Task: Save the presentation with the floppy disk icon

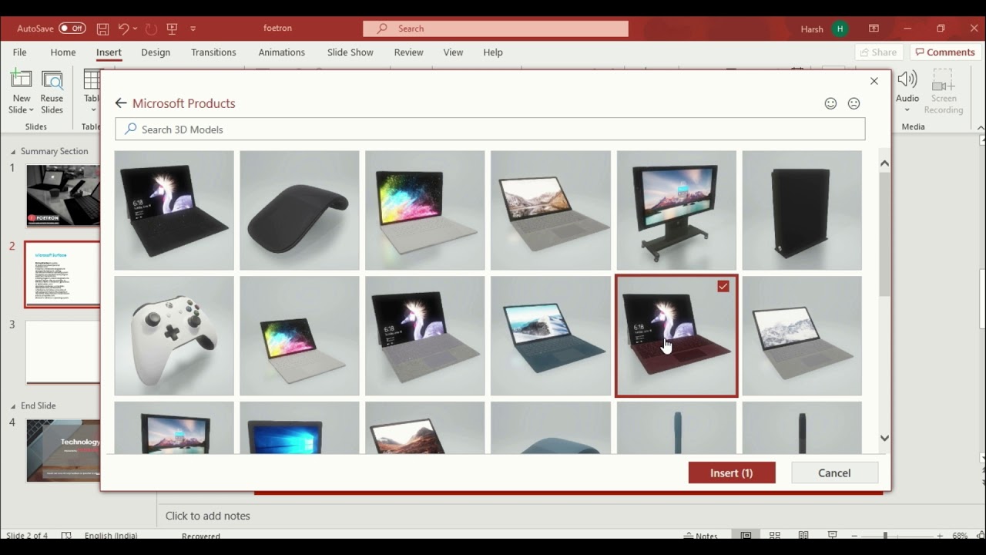Action: 102,29
